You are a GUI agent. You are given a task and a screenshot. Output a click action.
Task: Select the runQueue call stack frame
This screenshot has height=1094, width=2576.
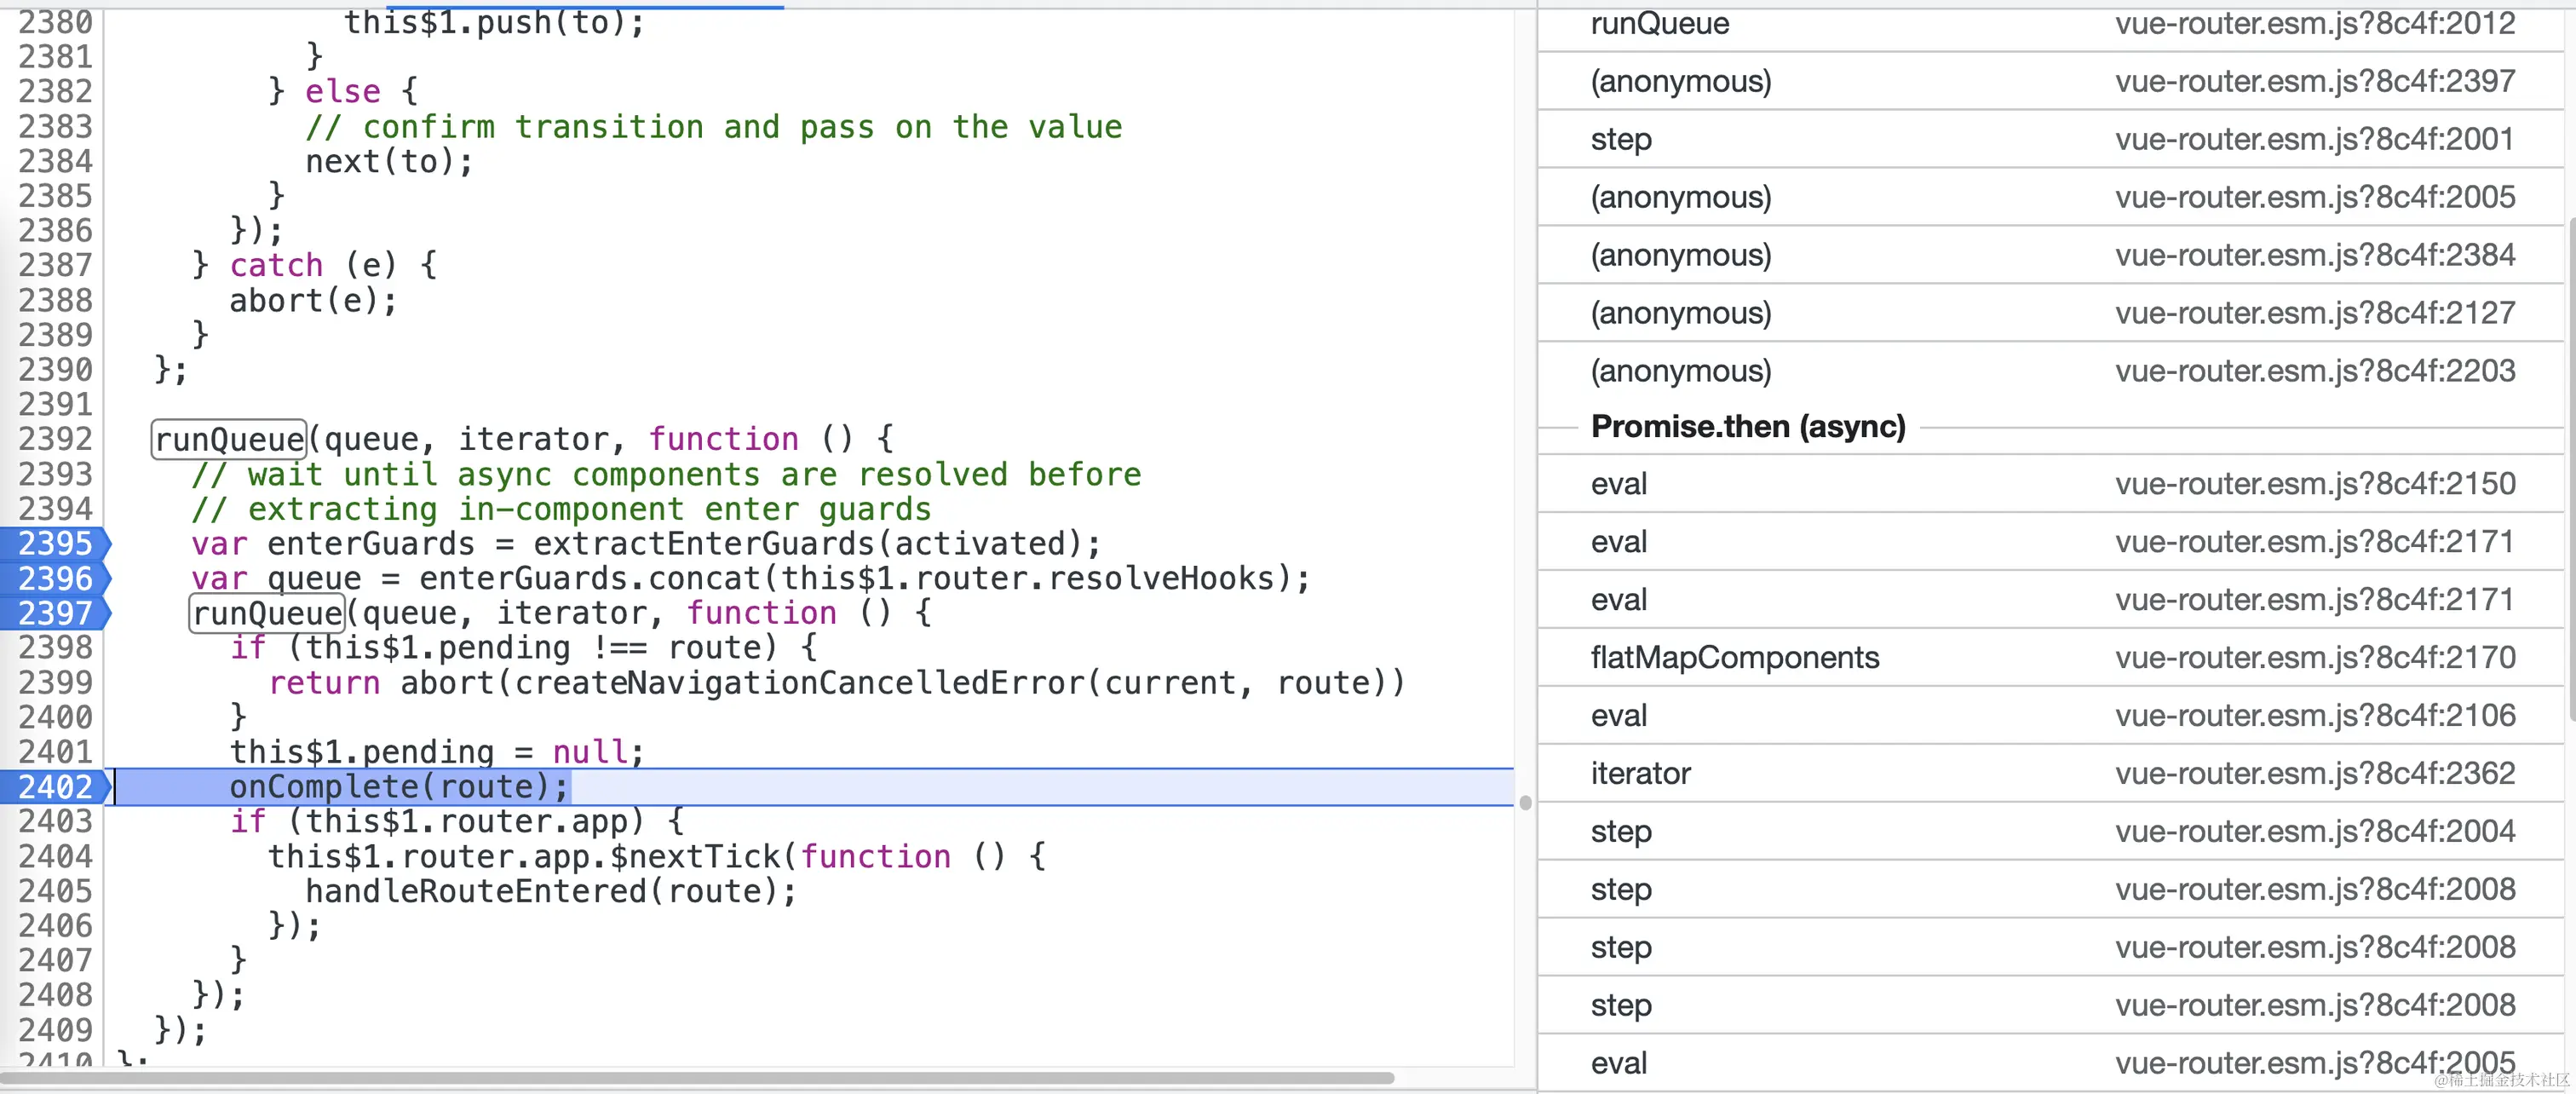coord(1659,23)
